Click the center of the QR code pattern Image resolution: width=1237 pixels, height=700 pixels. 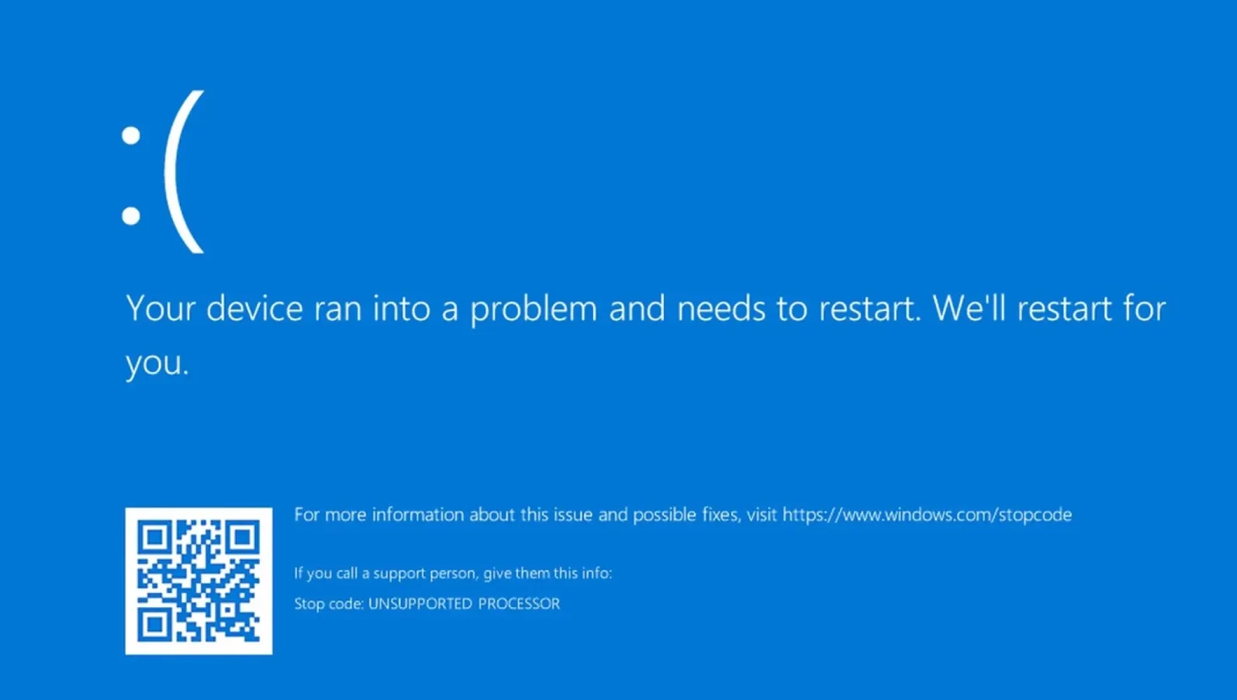coord(199,581)
